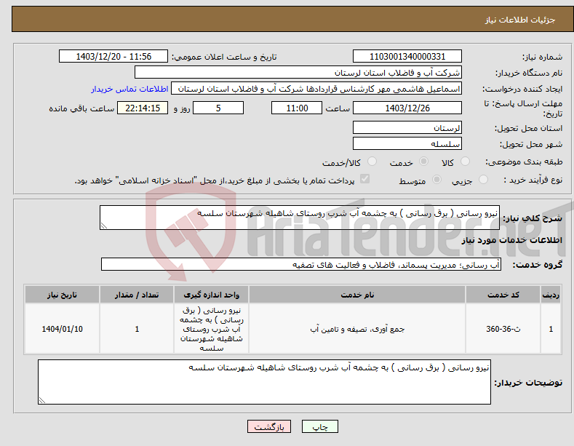This screenshot has height=446, width=574.
Task: Click the مهلت ارسال پاسخ label
Action: 524,108
